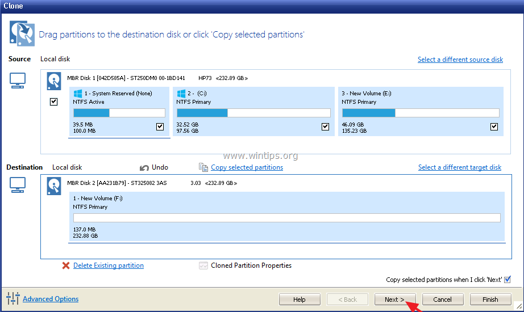
Task: Click the 'Delete Existing partition' link
Action: (109, 265)
